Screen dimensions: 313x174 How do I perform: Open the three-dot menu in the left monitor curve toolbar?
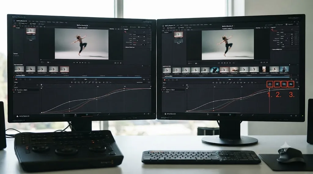(110, 82)
